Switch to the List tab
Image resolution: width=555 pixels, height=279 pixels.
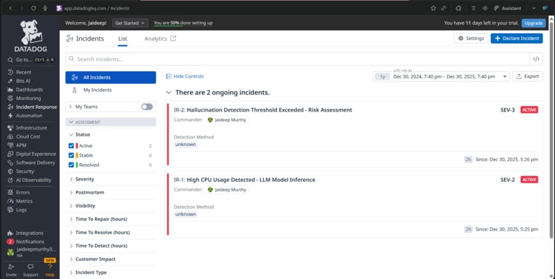[x=123, y=39]
